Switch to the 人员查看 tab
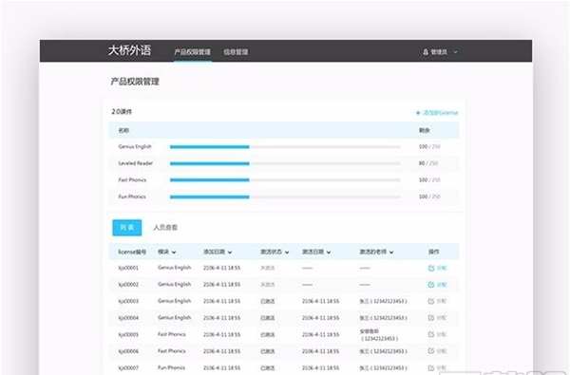Viewport: 570px width, 375px height. coord(165,228)
